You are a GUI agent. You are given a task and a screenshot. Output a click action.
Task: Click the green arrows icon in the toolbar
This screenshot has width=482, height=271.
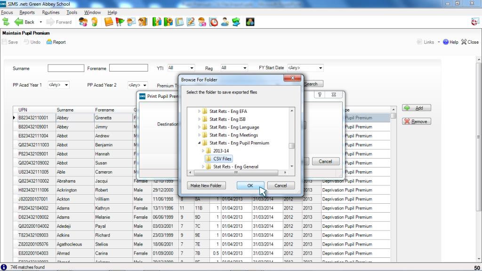coord(6,22)
